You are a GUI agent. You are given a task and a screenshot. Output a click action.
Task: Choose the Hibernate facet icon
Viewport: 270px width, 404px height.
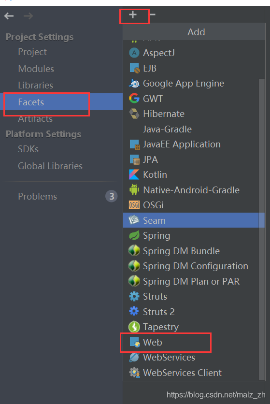click(134, 114)
